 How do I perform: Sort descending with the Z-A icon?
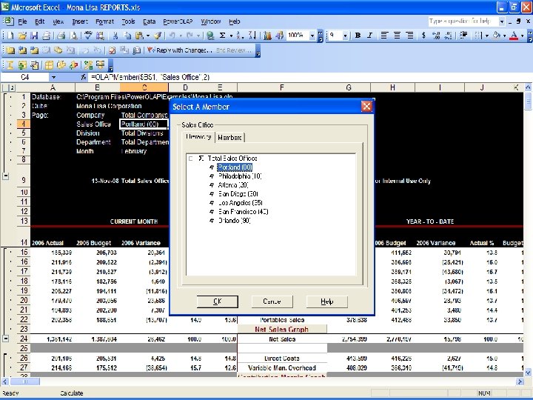[252, 36]
